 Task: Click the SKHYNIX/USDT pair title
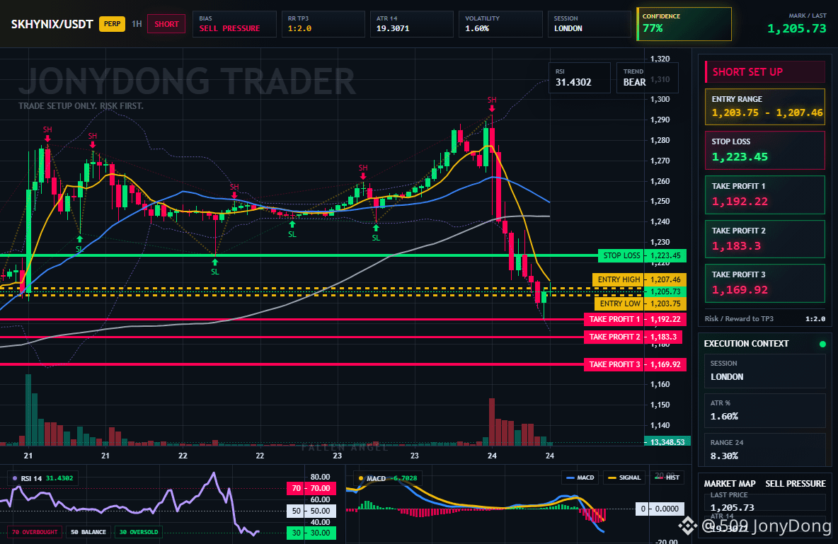point(52,24)
